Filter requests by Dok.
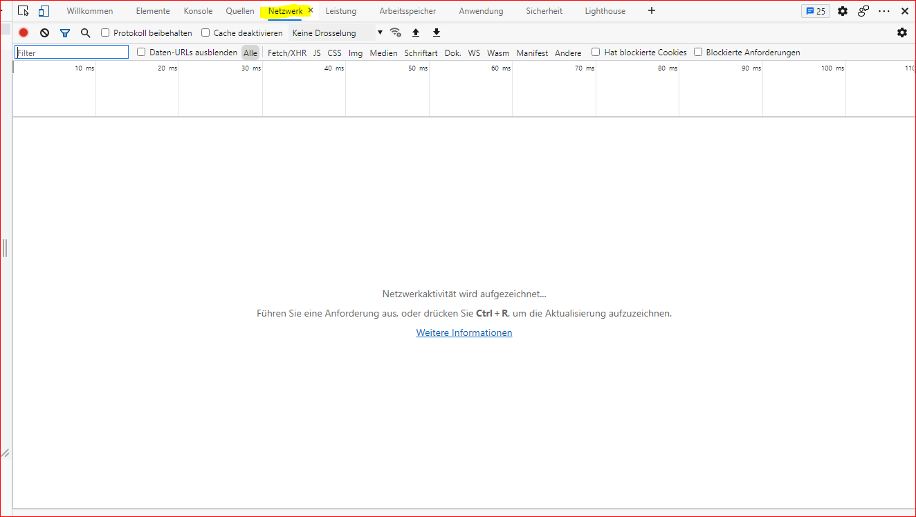 [453, 53]
